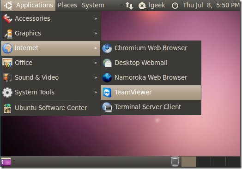
Task: Click the chat status bubble icon
Action: pos(142,6)
